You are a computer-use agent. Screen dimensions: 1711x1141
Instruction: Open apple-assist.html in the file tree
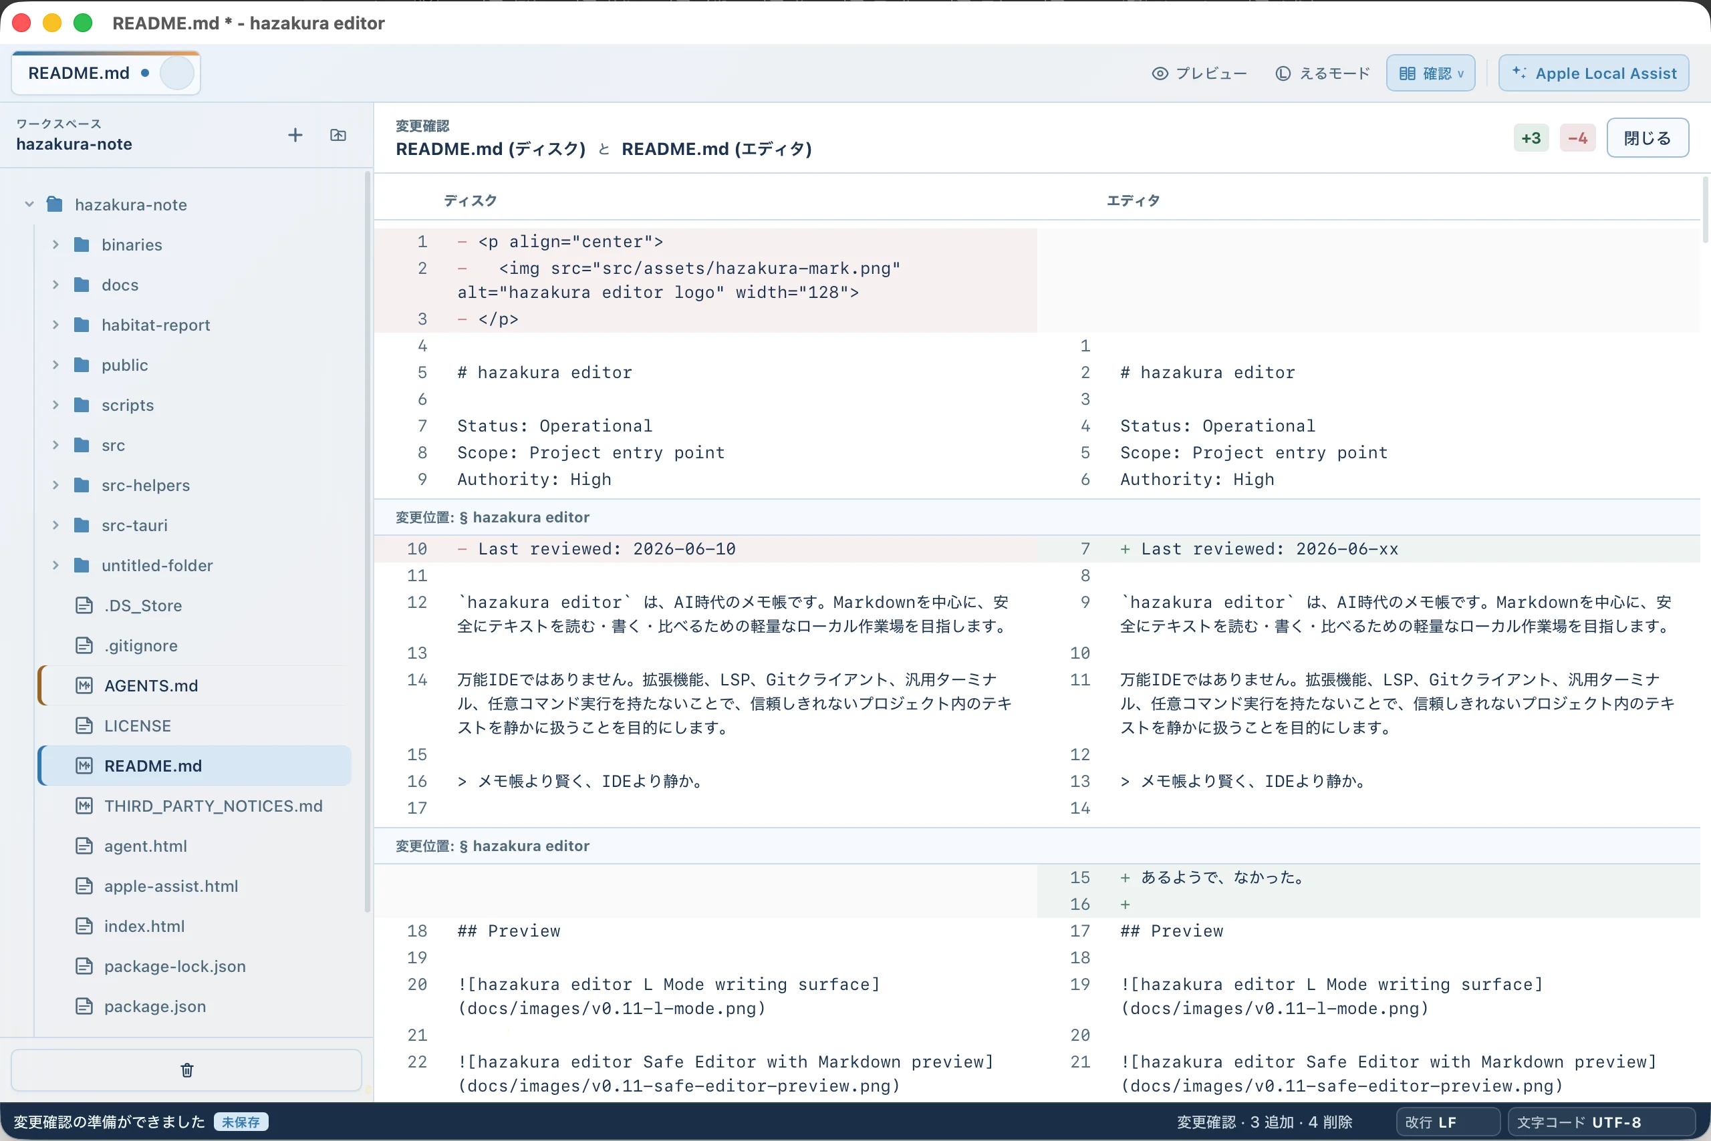click(x=194, y=886)
